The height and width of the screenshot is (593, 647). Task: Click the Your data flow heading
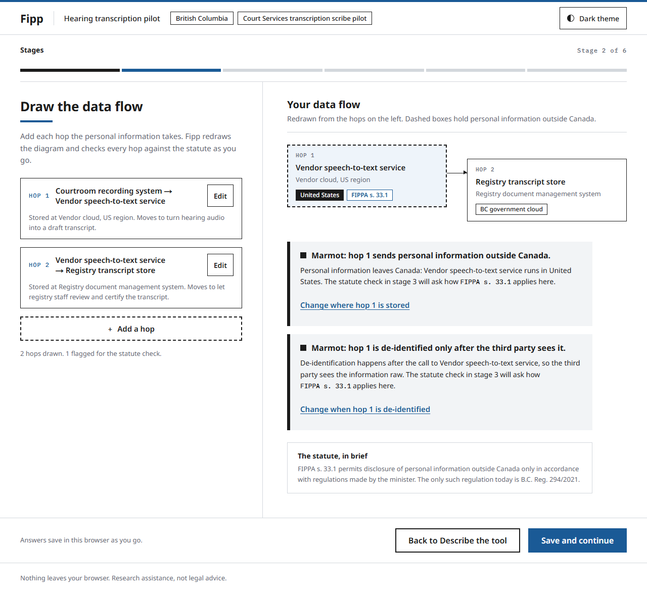pyautogui.click(x=323, y=105)
